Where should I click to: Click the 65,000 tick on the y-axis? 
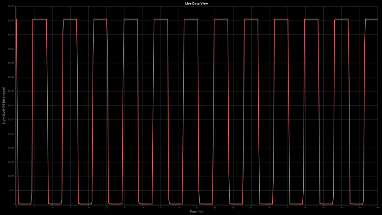(11, 20)
